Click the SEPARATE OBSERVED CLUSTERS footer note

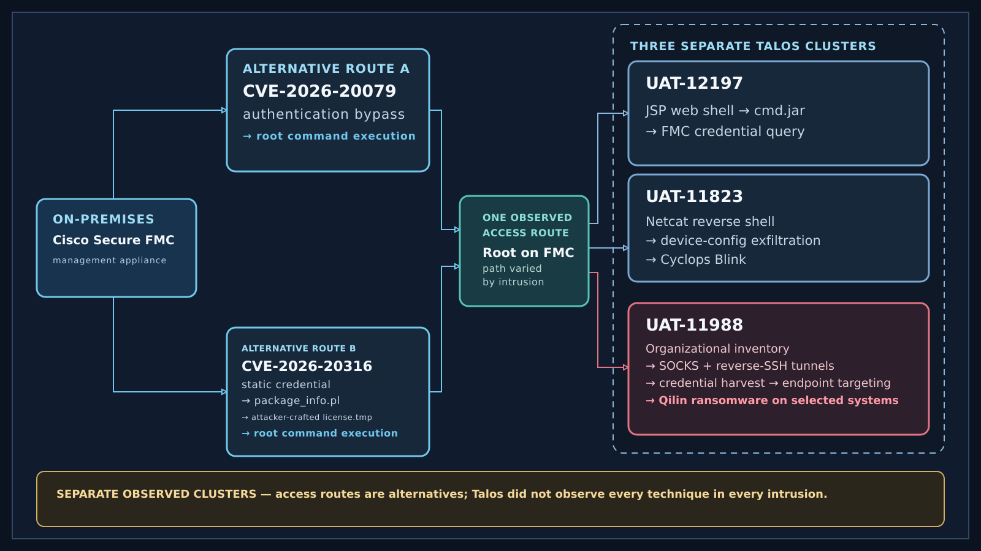441,494
